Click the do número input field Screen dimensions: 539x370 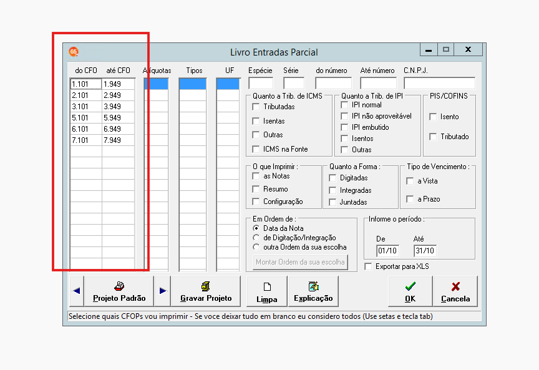pos(333,83)
